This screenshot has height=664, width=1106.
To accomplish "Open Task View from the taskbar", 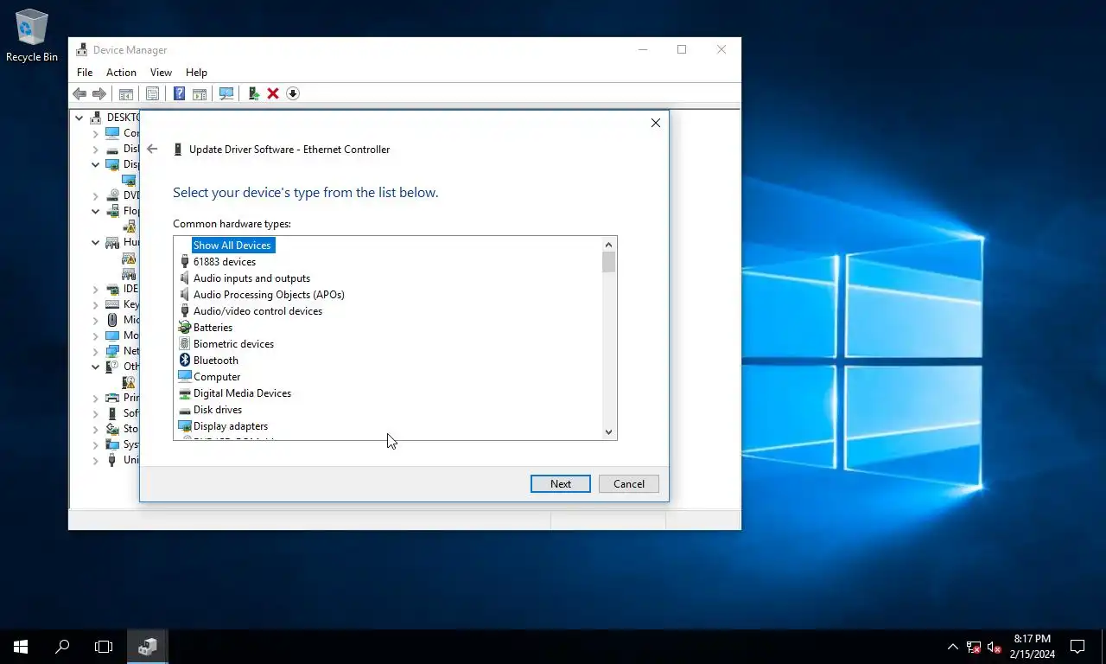I will pos(104,646).
